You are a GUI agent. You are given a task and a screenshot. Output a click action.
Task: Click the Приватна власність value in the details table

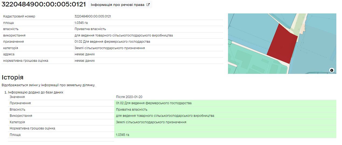(x=90, y=29)
